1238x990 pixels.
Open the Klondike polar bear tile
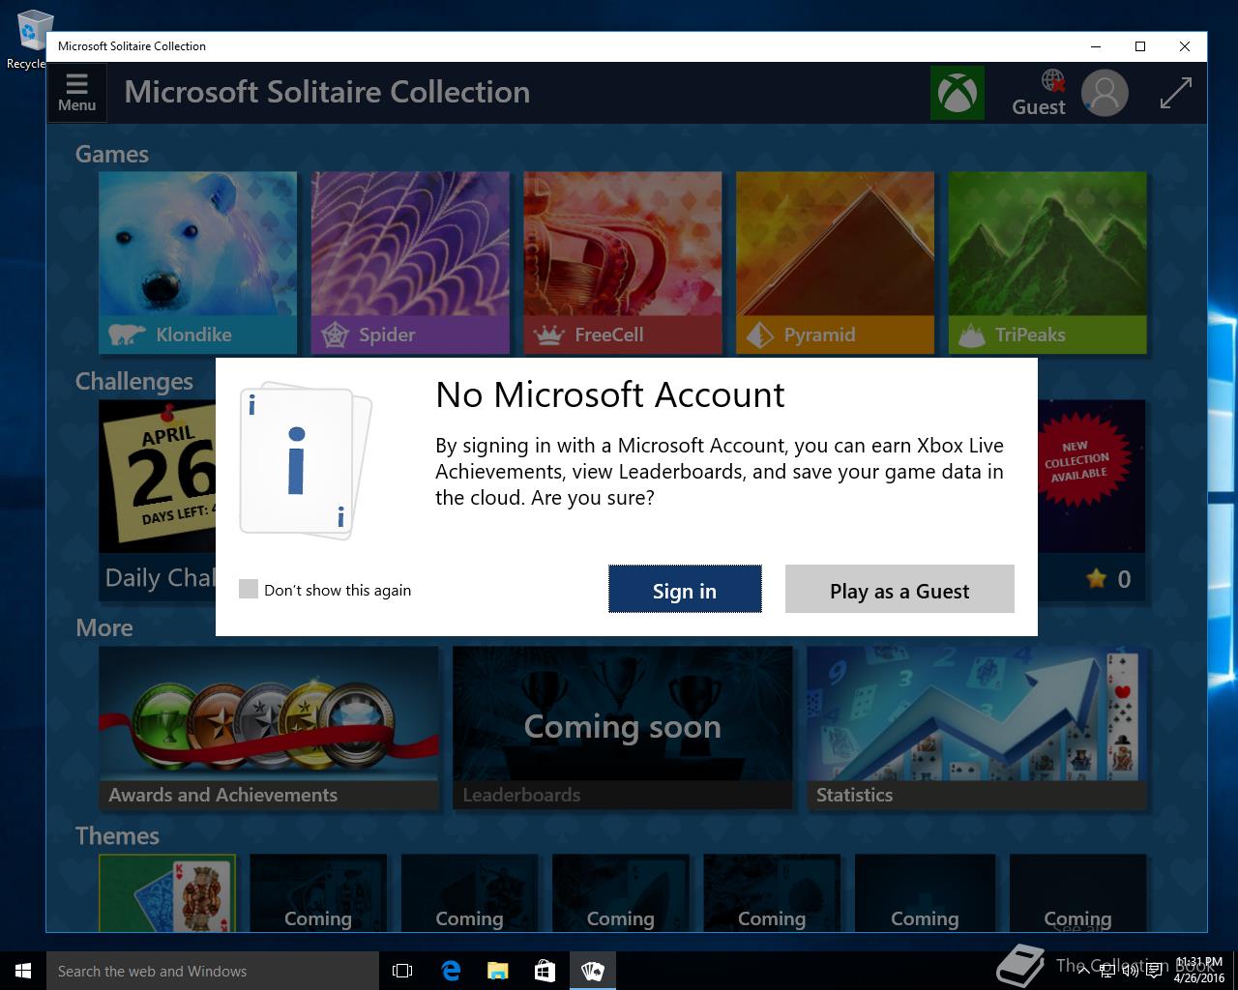pyautogui.click(x=198, y=263)
